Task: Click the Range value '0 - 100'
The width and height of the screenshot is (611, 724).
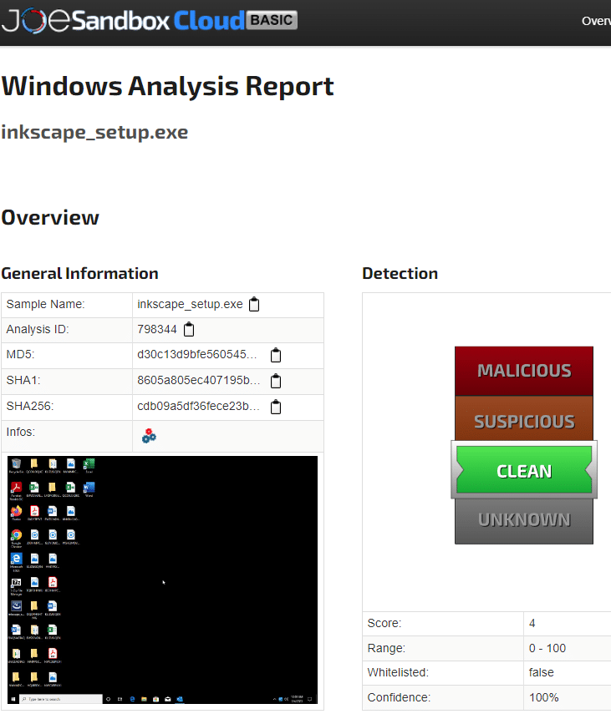Action: [x=547, y=648]
